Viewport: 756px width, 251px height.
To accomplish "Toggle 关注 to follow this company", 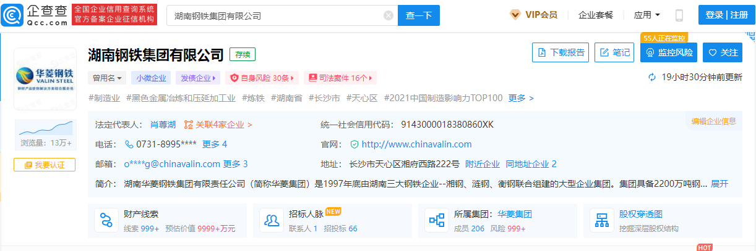I will [x=723, y=53].
